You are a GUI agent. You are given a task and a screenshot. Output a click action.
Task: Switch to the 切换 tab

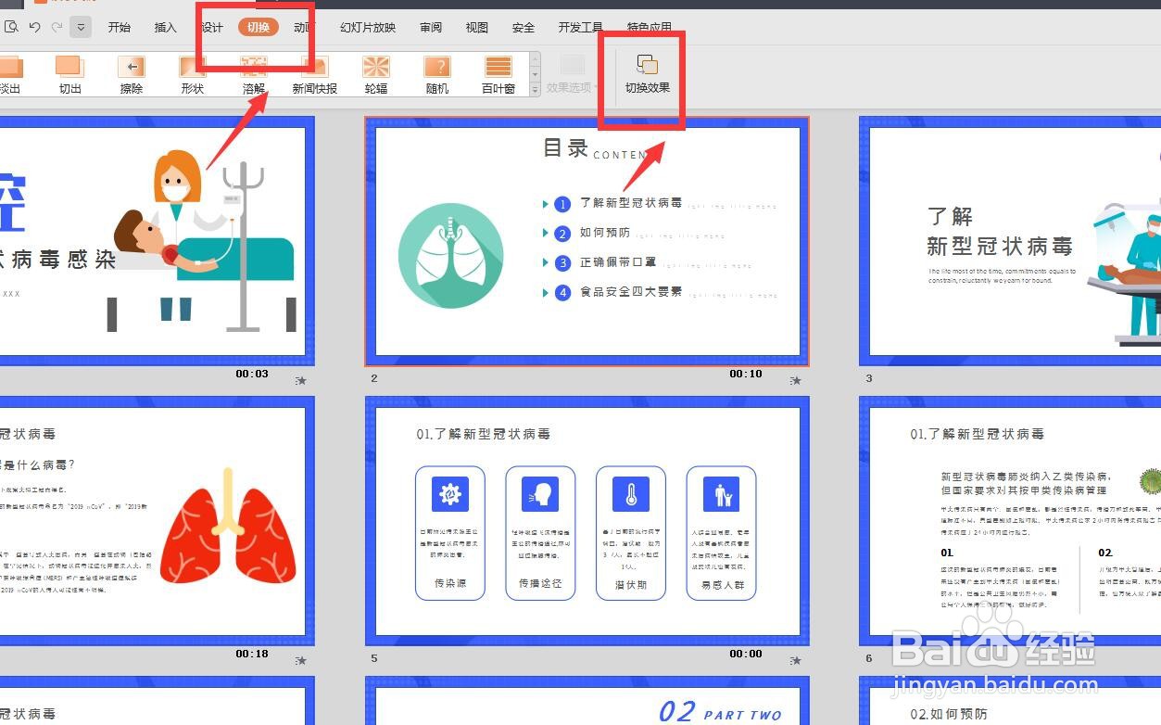point(259,27)
